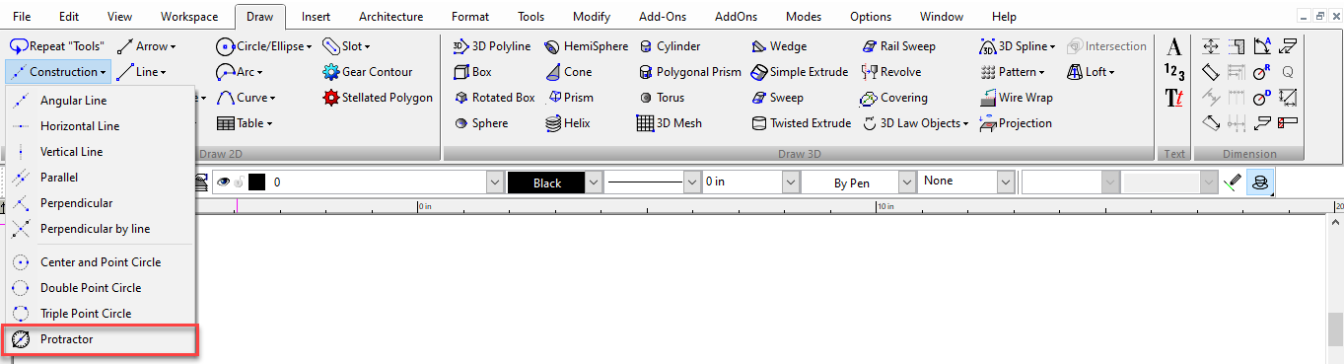Choose the Twisted Extrude tool

pos(801,123)
